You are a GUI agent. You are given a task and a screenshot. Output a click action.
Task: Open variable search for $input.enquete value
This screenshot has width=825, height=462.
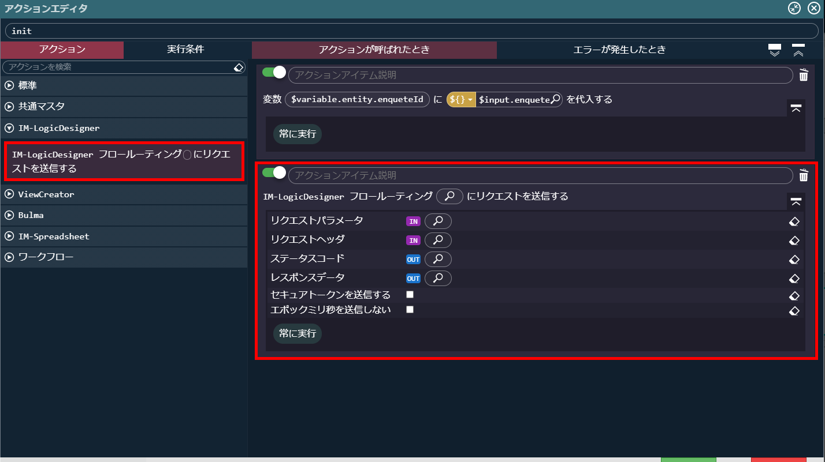pyautogui.click(x=555, y=100)
